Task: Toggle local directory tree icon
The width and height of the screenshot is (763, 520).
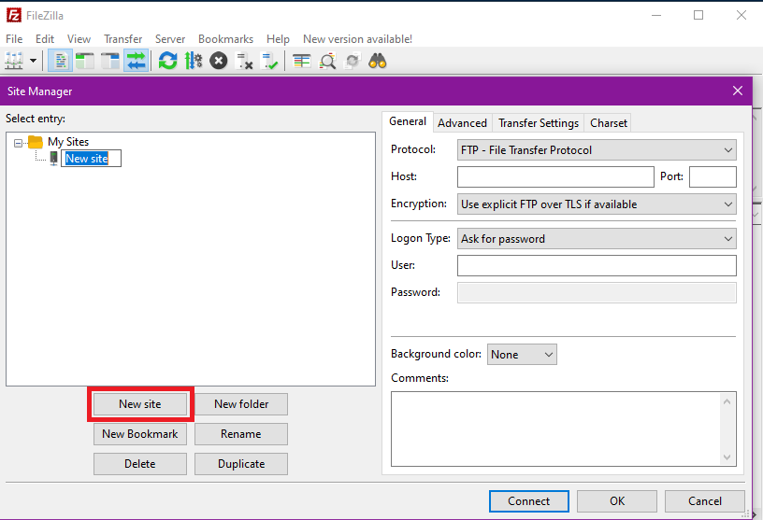Action: point(85,62)
